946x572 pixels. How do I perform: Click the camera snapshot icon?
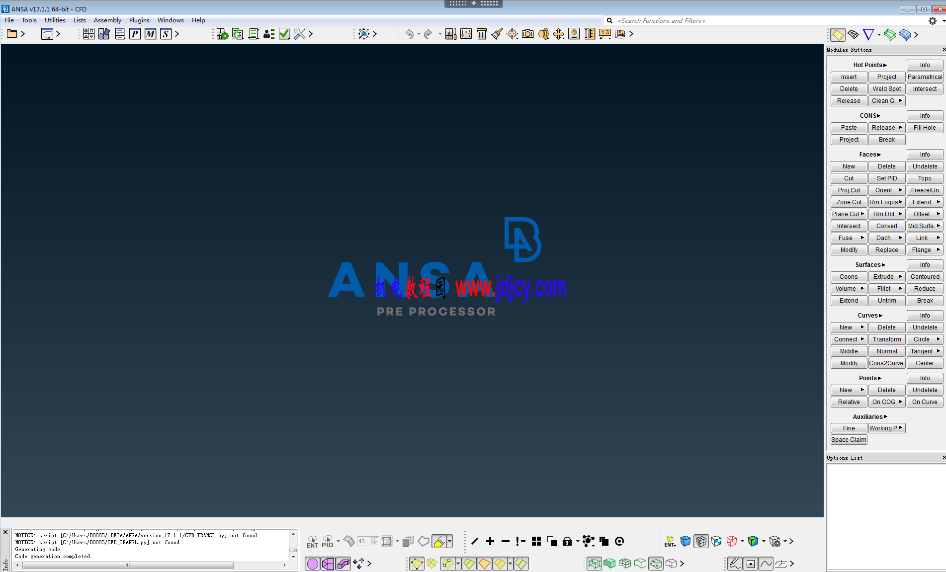[528, 34]
